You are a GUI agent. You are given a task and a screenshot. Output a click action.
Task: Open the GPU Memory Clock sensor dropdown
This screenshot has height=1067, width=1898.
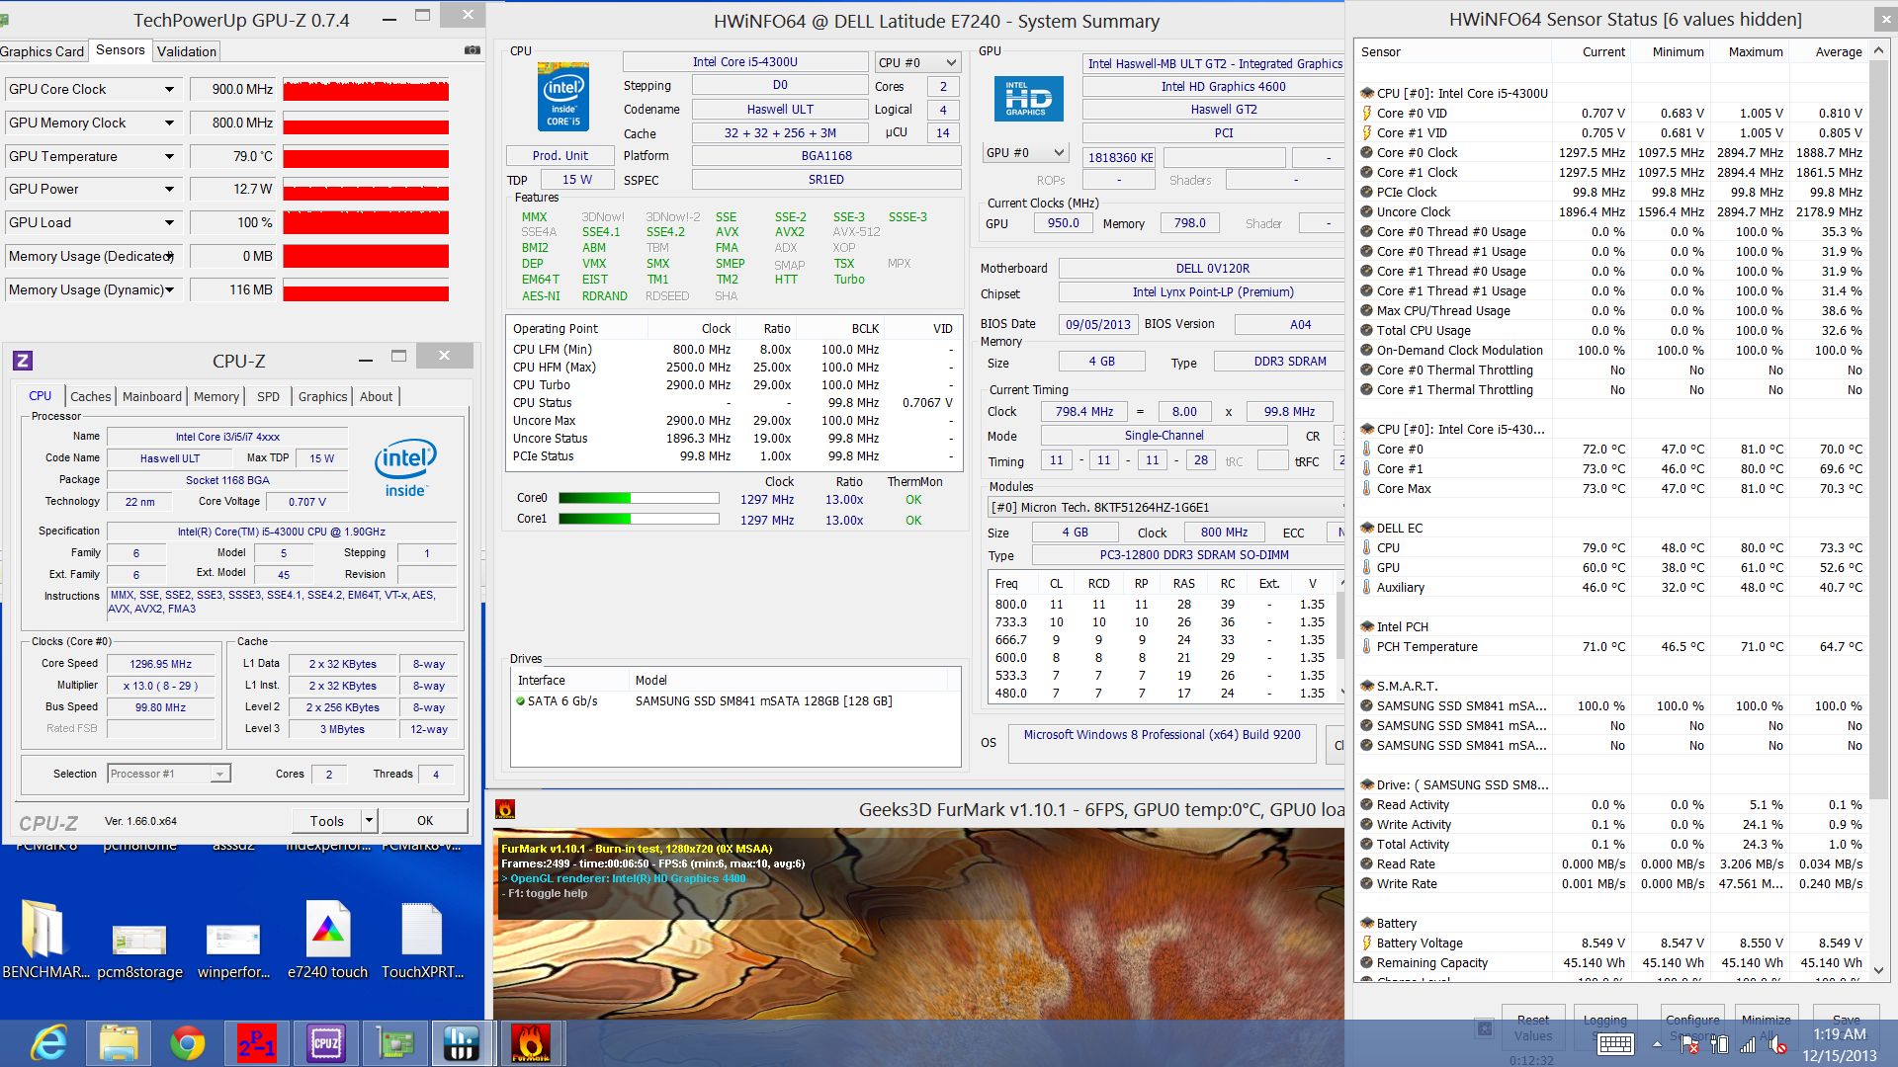click(x=169, y=123)
